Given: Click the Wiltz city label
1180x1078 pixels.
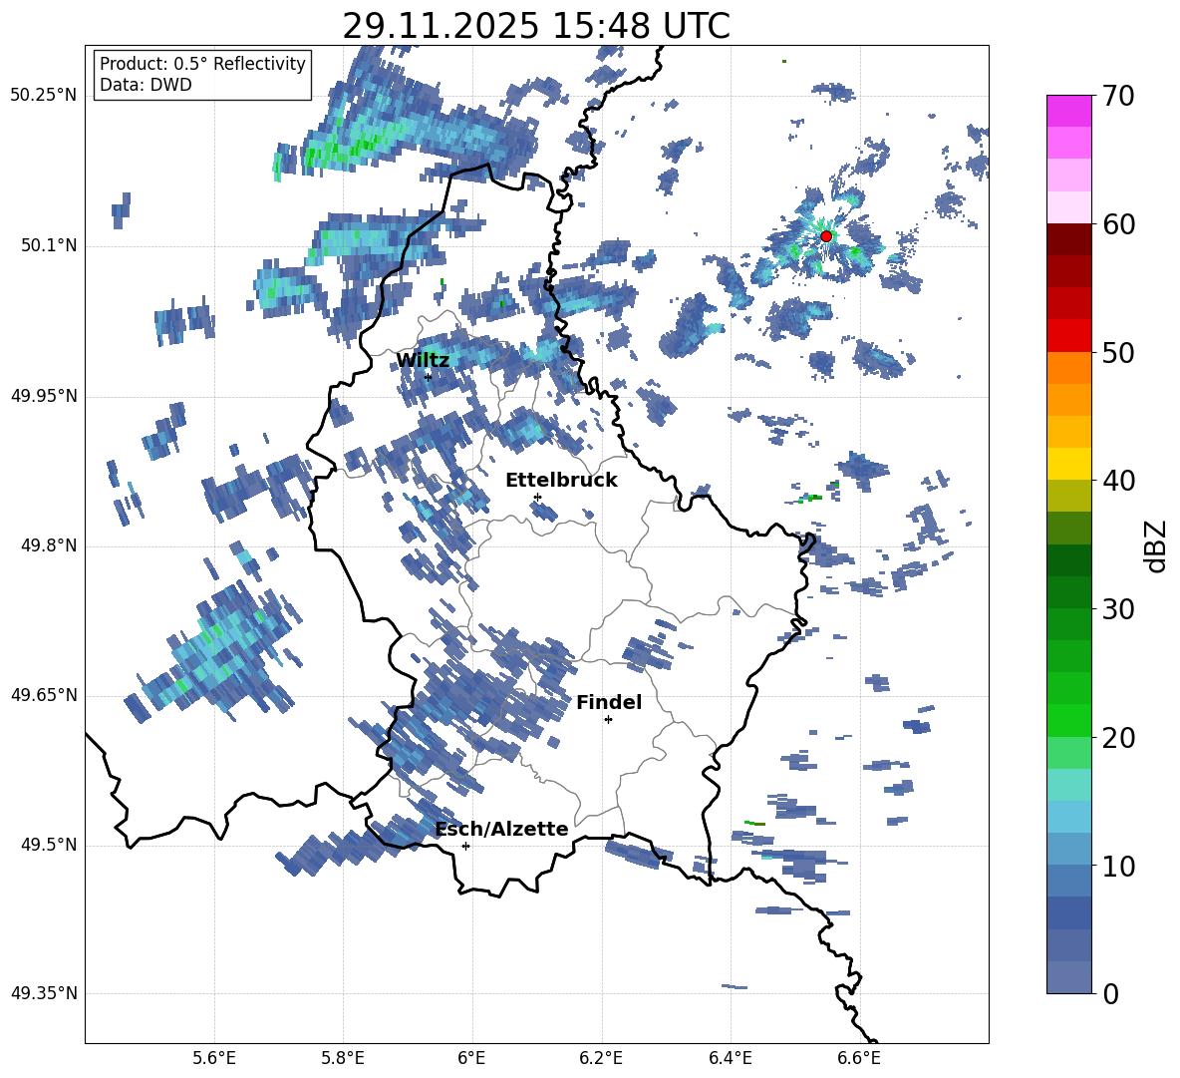Looking at the screenshot, I should pos(423,361).
